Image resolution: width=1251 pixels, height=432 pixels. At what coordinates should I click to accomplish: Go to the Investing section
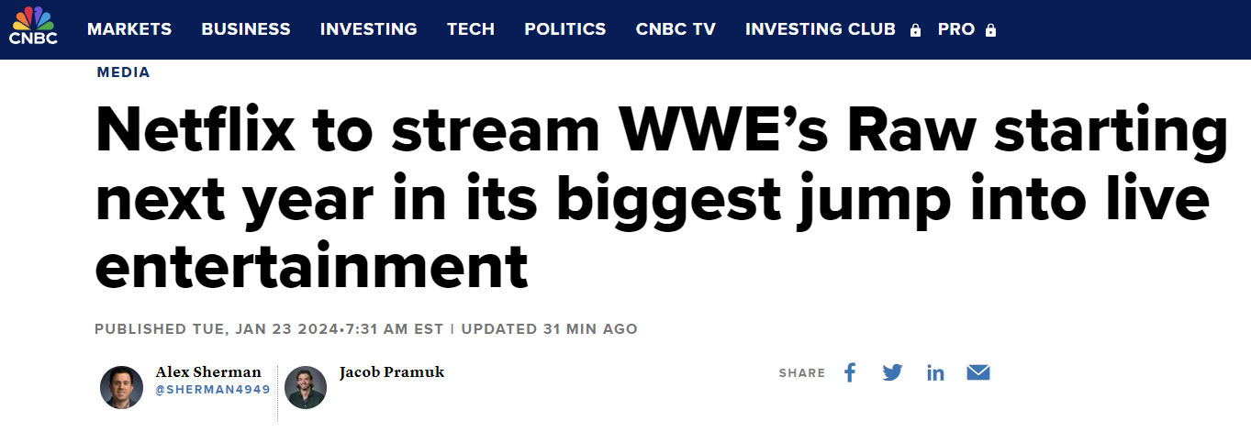[369, 29]
